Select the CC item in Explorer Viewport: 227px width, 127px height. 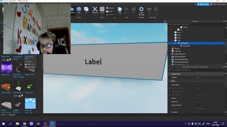[180, 30]
